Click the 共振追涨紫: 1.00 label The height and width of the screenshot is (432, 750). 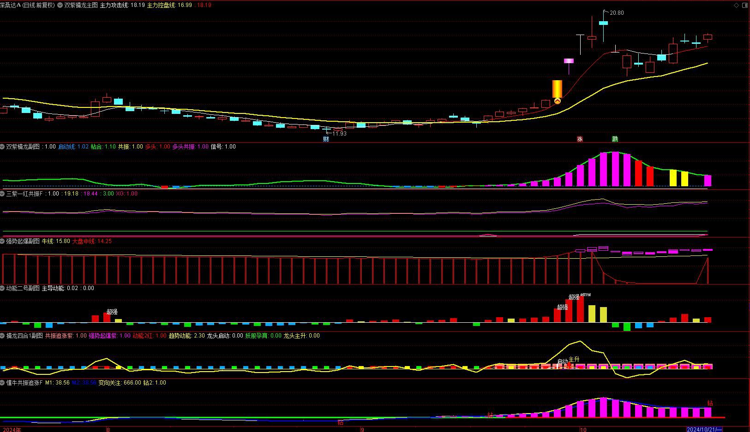tap(66, 336)
